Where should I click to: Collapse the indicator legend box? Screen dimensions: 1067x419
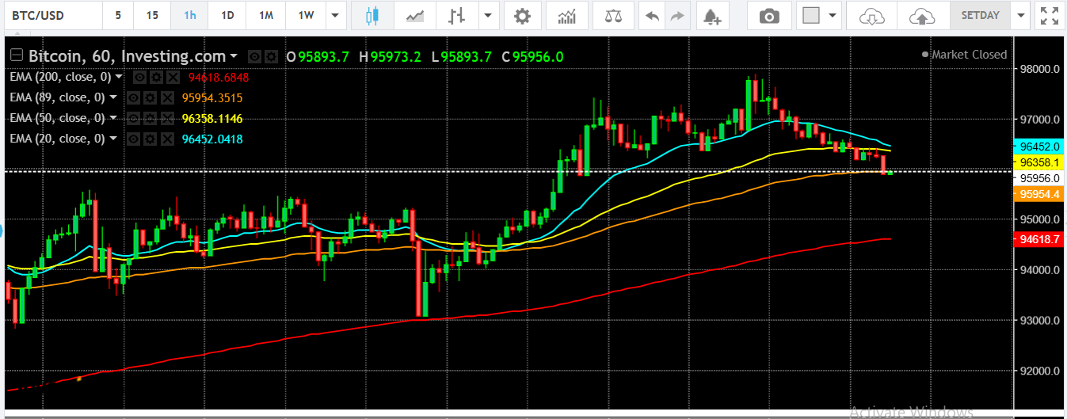(x=17, y=56)
